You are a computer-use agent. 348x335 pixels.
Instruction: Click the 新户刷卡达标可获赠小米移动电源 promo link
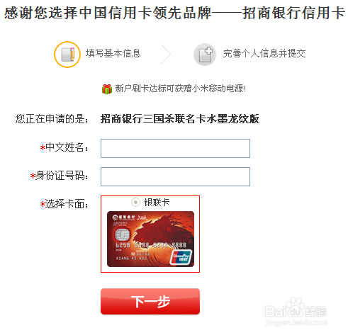pyautogui.click(x=181, y=89)
